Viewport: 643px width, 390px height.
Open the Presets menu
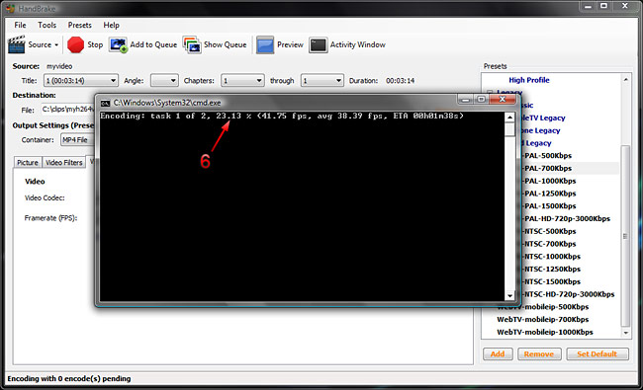(x=79, y=25)
